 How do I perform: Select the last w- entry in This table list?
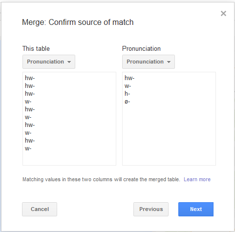[28, 148]
